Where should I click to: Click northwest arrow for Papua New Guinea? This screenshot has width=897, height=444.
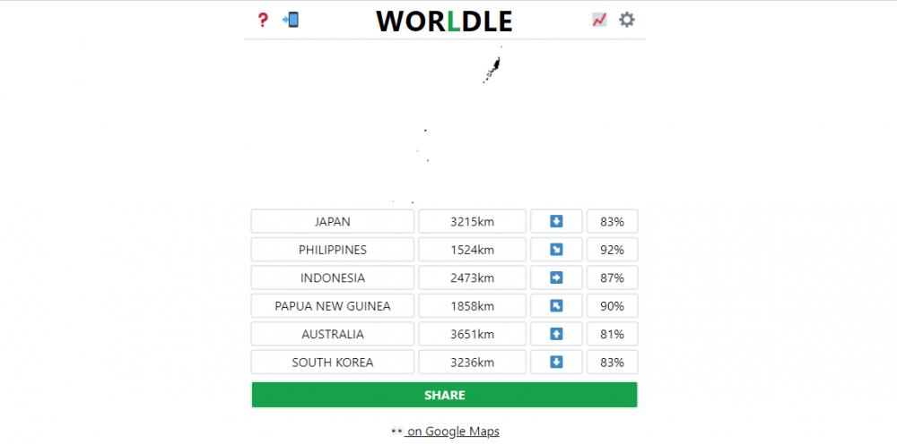(x=556, y=306)
